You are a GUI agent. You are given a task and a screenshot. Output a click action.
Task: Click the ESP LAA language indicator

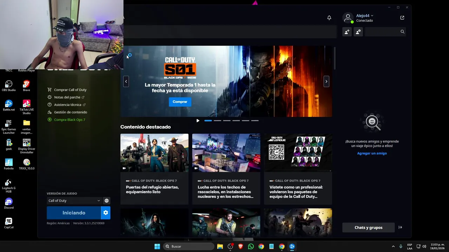[410, 246]
